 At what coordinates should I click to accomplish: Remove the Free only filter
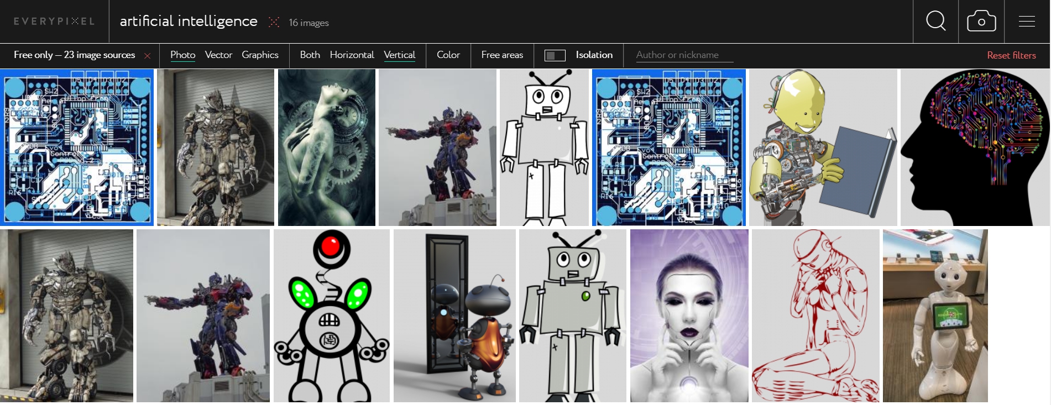click(147, 55)
